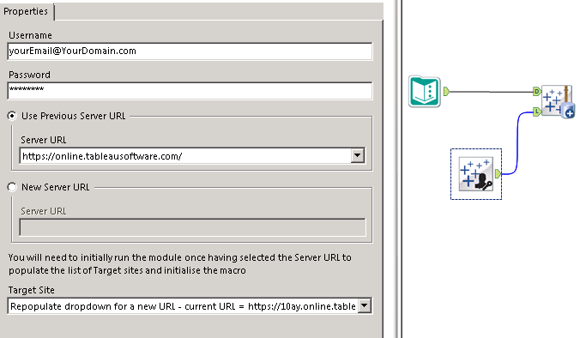Click the Password label
Image resolution: width=586 pixels, height=338 pixels.
coord(29,75)
